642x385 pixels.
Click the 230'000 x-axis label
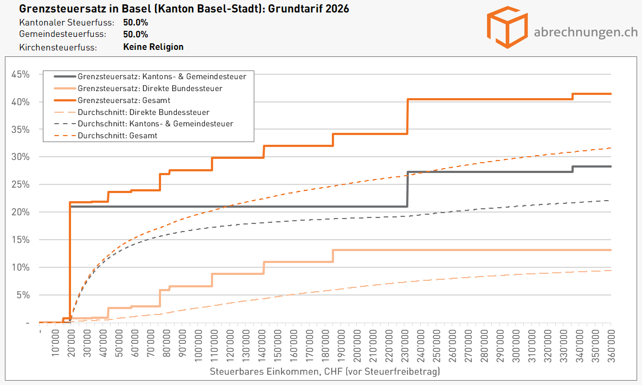coord(405,345)
